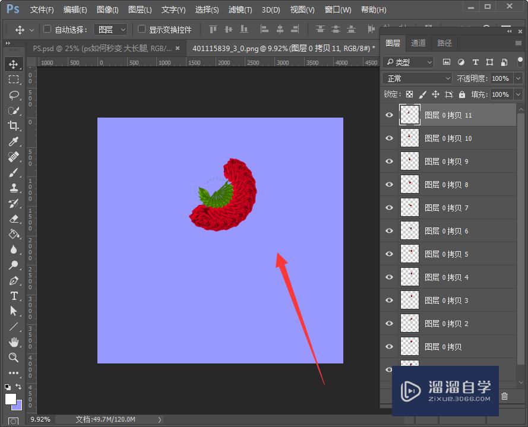528x427 pixels.
Task: Filter layers by adjustment layer icon
Action: point(461,62)
